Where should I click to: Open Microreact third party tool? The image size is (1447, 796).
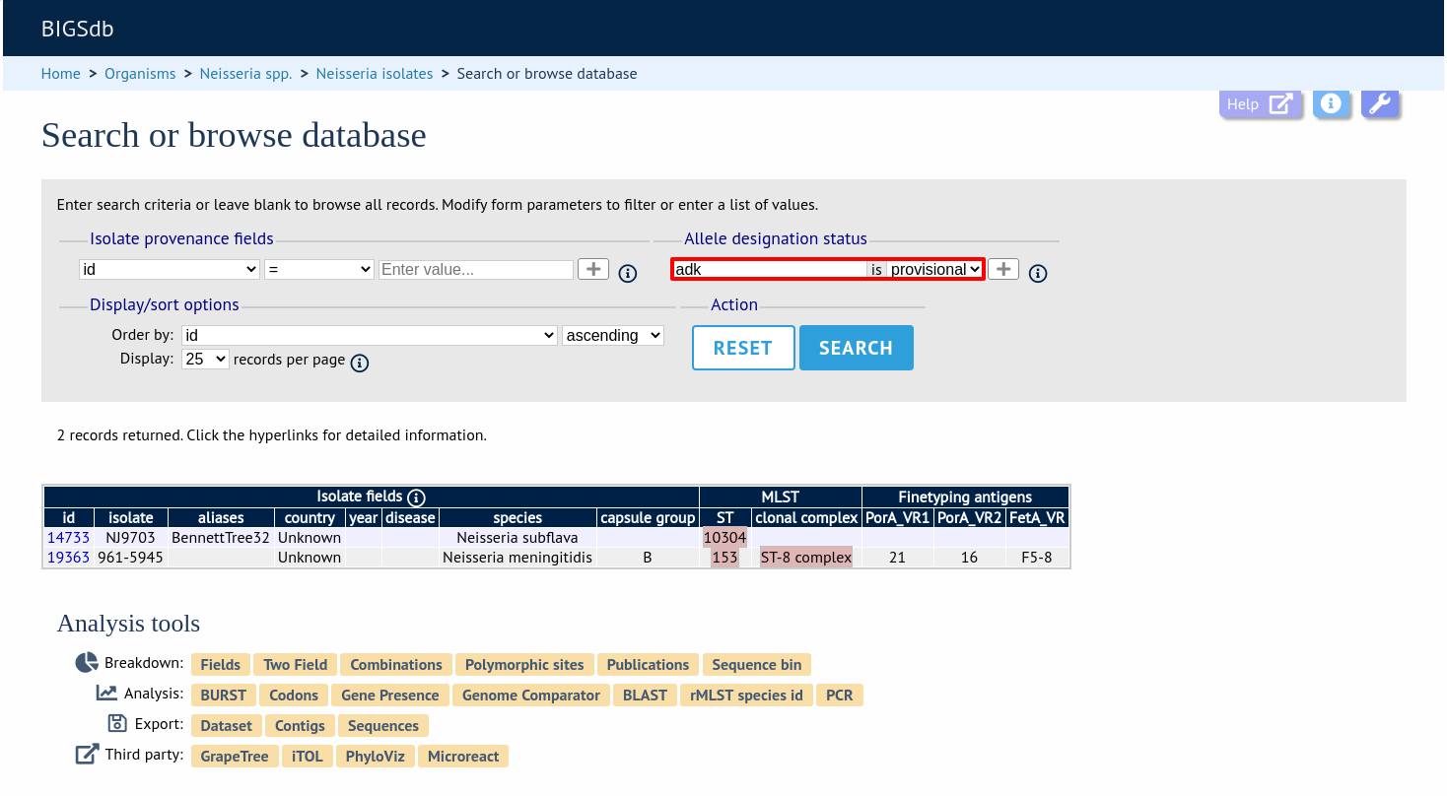coord(463,757)
